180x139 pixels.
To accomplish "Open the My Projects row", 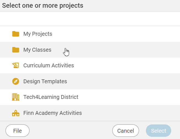I will (90, 34).
